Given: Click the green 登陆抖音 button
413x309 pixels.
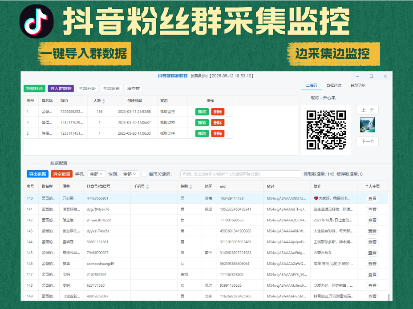Looking at the screenshot, I should (34, 88).
